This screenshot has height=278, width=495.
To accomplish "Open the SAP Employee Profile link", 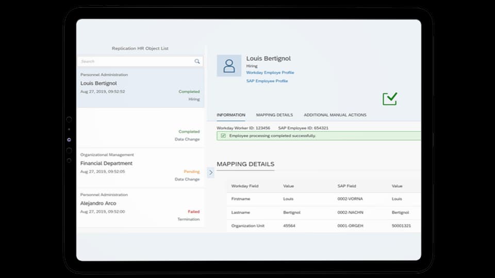I will click(x=267, y=81).
